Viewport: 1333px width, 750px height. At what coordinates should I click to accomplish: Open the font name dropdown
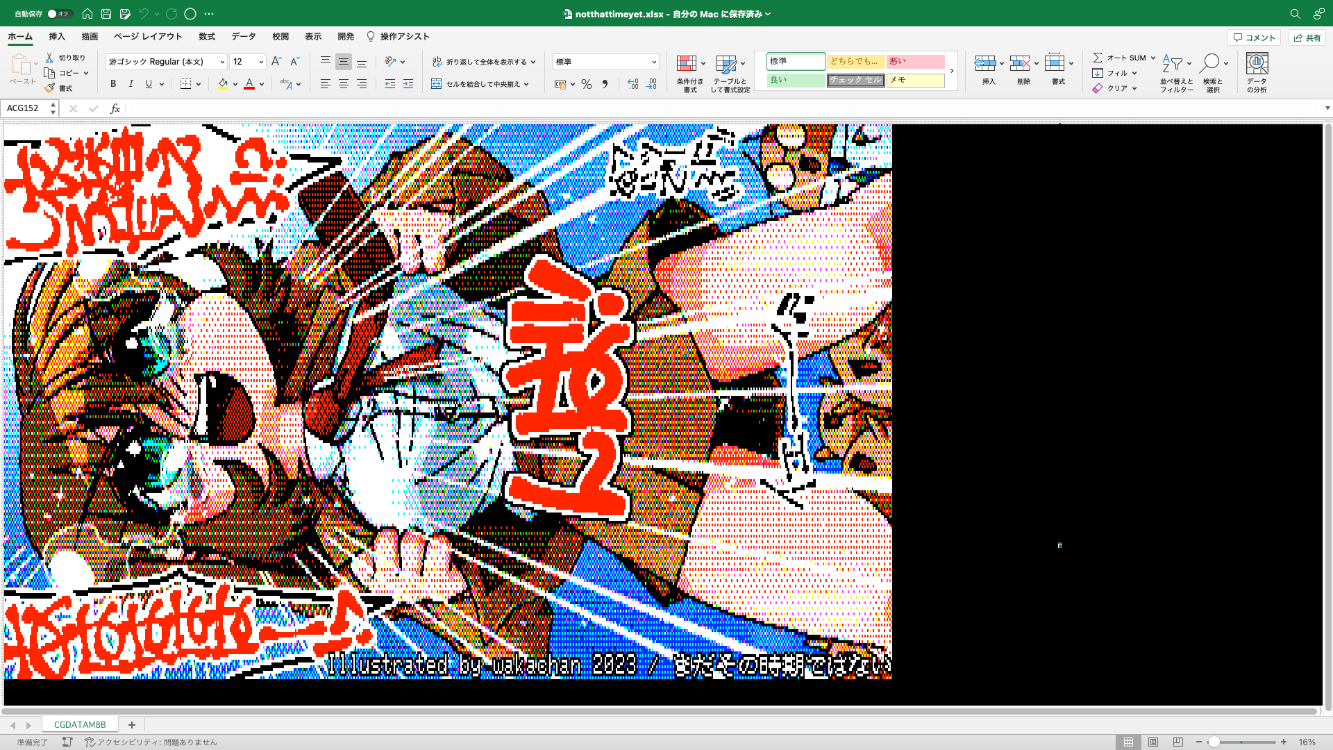tap(222, 62)
